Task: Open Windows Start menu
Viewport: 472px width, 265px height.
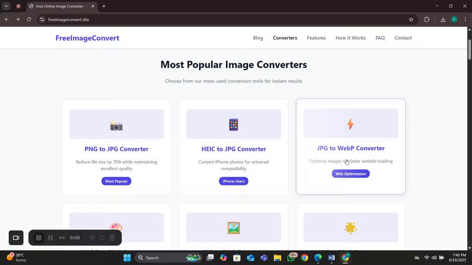Action: (x=127, y=258)
